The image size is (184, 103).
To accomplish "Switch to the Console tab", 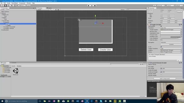I will 13,63.
